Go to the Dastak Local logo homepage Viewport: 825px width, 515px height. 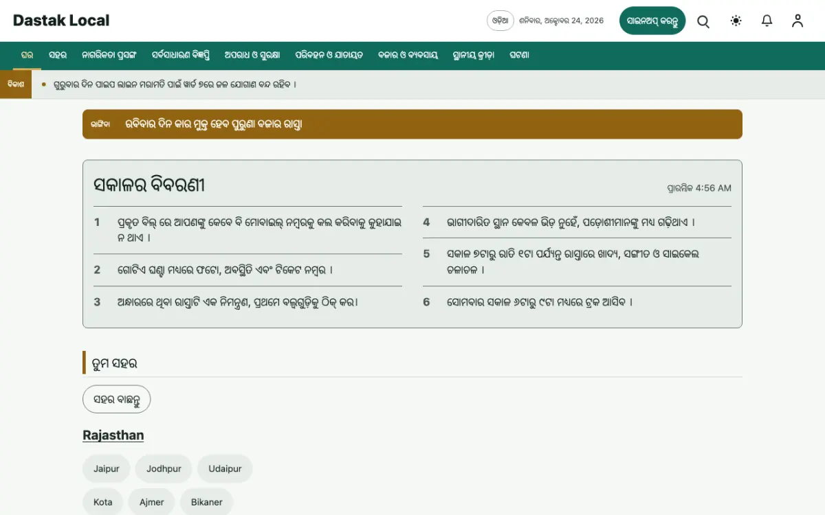pos(61,21)
